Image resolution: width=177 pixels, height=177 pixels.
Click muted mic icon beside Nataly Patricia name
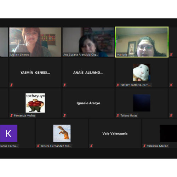[x=118, y=85]
